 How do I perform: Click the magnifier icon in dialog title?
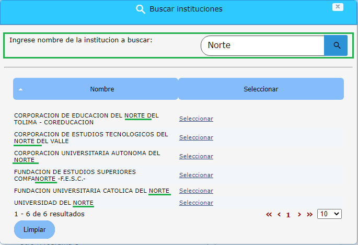click(x=140, y=9)
